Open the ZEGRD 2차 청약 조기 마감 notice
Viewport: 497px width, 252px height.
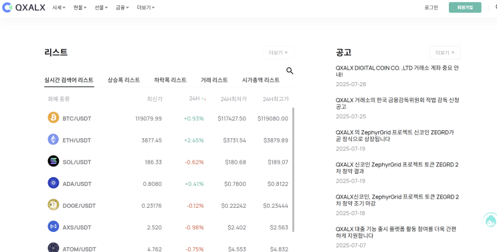coord(397,201)
